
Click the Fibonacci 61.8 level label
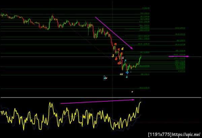click(145, 22)
